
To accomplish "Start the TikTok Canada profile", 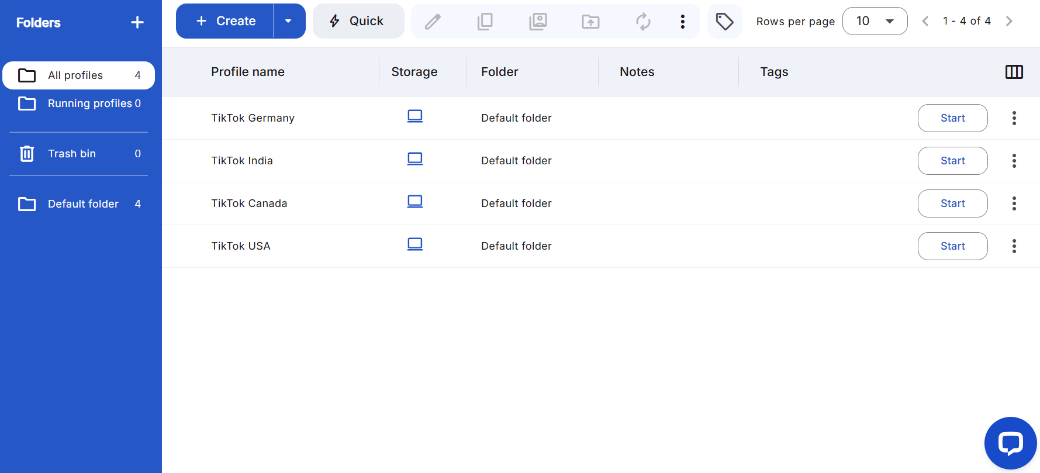I will pyautogui.click(x=953, y=203).
